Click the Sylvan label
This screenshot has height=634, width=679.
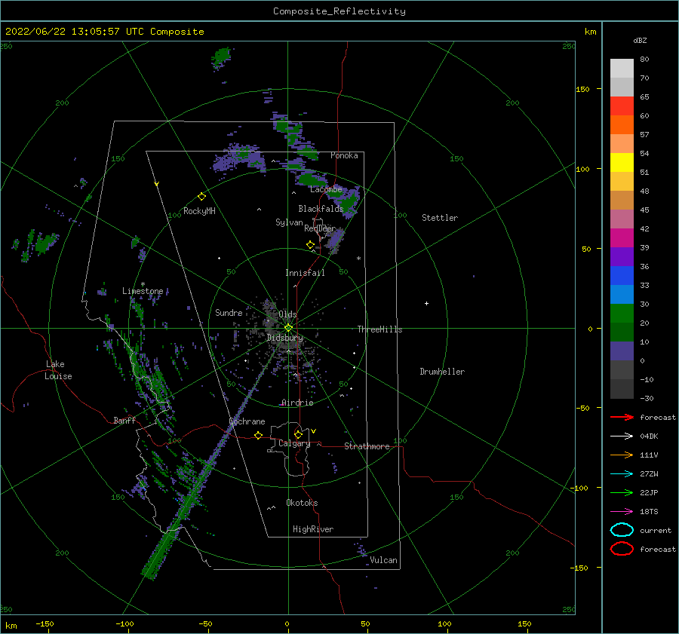click(x=289, y=222)
